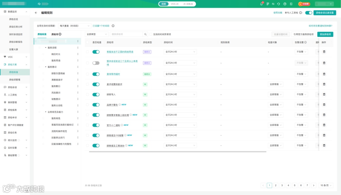341x195 pixels.
Task: Click info icon next to 已设置1个时间段
Action: 113,26
